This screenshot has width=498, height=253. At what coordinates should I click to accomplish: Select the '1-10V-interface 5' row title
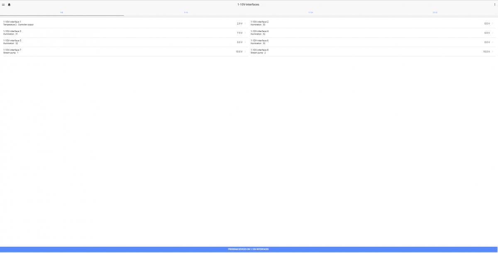click(x=12, y=40)
